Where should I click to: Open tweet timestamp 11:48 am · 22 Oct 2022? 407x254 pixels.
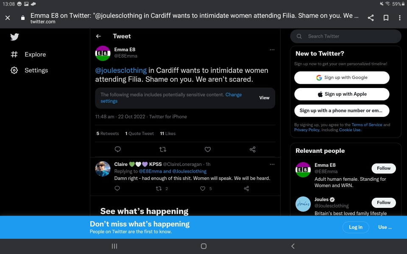[120, 117]
